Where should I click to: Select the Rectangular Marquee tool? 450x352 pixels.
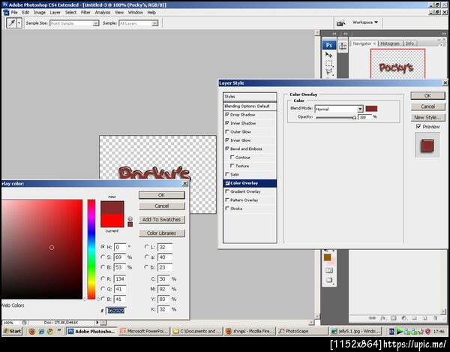[329, 64]
